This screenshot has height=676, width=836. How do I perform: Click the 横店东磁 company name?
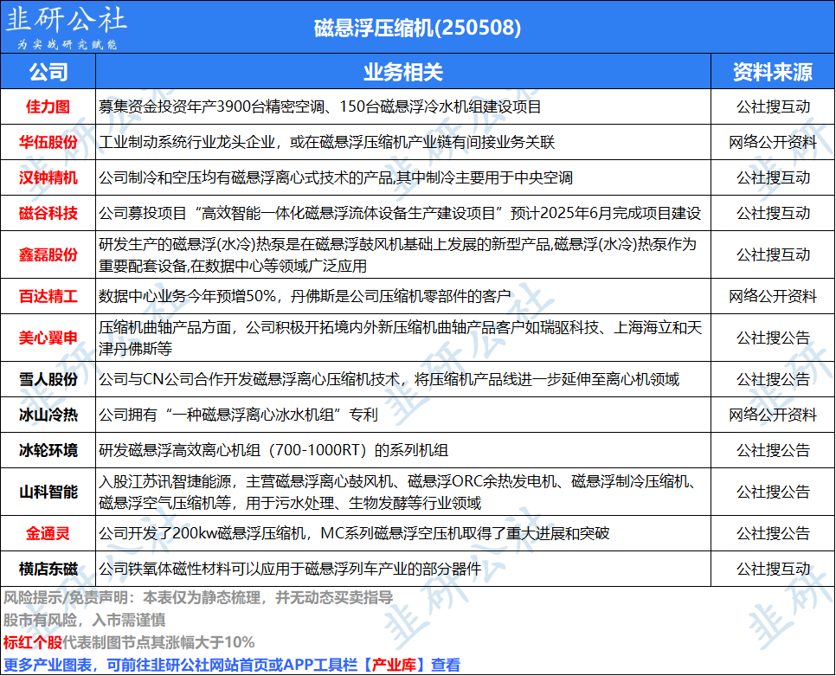[48, 569]
